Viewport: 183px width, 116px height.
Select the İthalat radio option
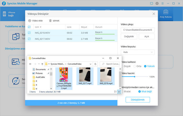126,92
